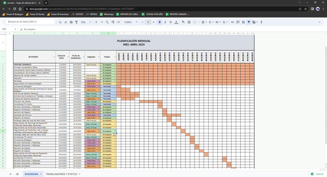
Task: Open the filter views dropdown
Action: pos(255,22)
